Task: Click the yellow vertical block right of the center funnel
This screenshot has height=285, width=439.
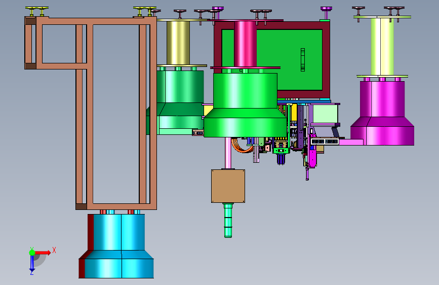Action: tap(294, 113)
